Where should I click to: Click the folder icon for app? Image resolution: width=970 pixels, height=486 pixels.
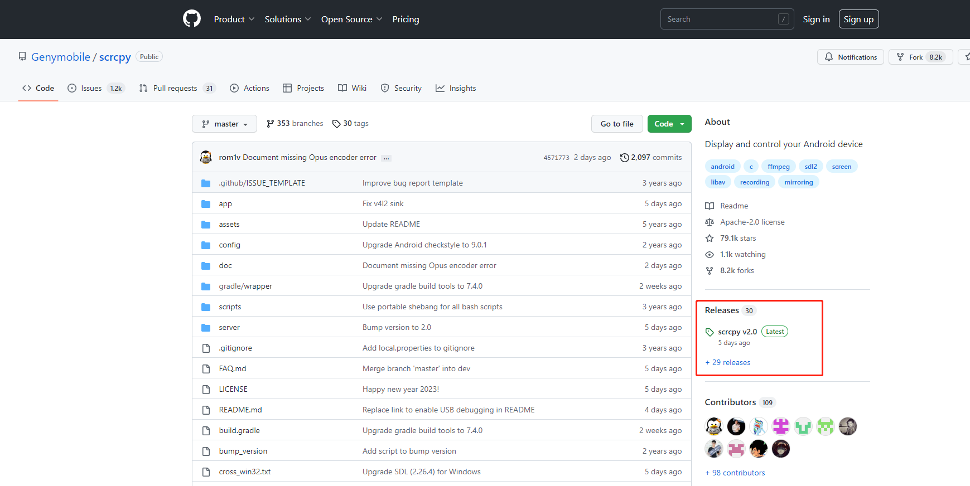click(206, 204)
